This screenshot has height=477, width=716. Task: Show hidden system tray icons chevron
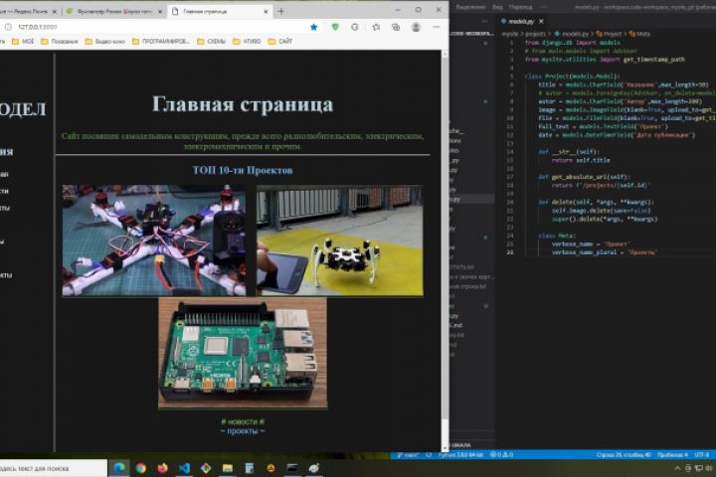click(677, 468)
